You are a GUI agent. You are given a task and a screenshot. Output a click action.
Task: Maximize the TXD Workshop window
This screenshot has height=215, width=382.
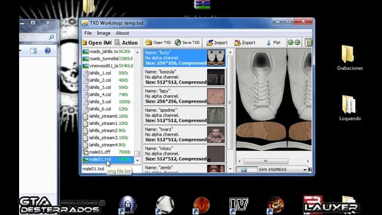pyautogui.click(x=288, y=21)
